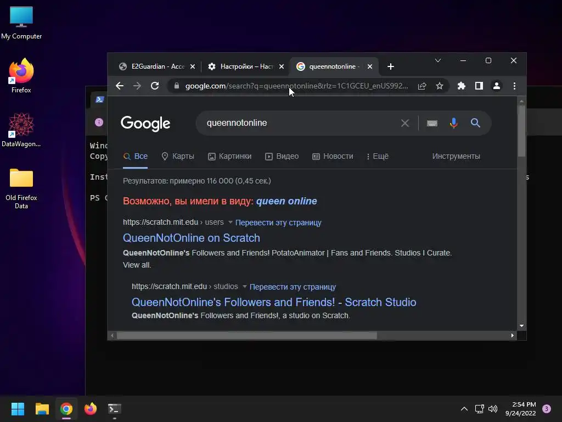Image resolution: width=562 pixels, height=422 pixels.
Task: Open the Chrome extensions puzzle icon
Action: pos(461,86)
